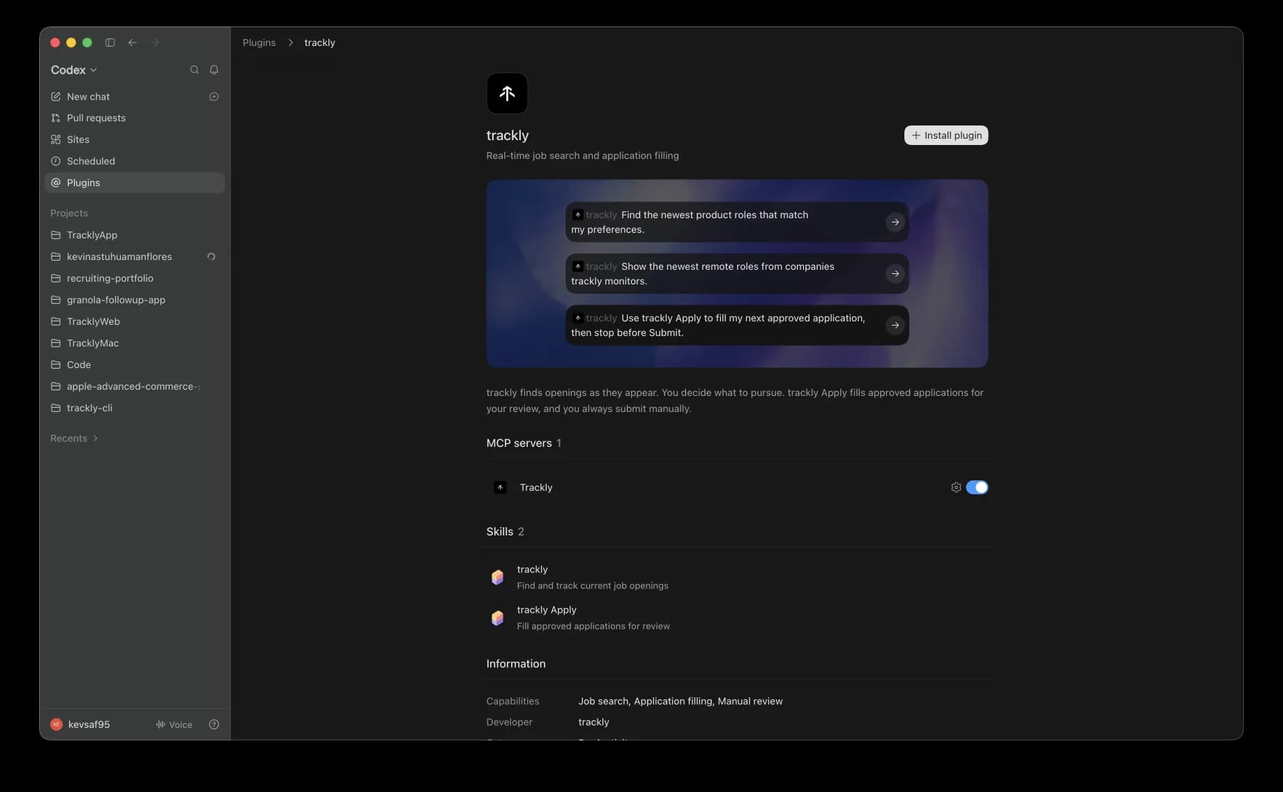This screenshot has height=792, width=1283.
Task: Open the Codex dropdown menu
Action: (74, 70)
